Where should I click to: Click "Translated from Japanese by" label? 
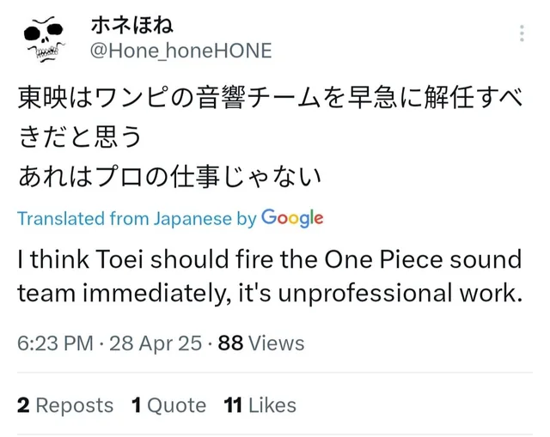tap(137, 219)
